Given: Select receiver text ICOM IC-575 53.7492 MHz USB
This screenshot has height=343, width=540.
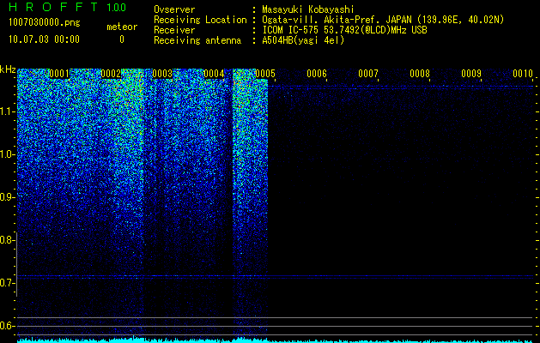Looking at the screenshot, I should pyautogui.click(x=344, y=30).
